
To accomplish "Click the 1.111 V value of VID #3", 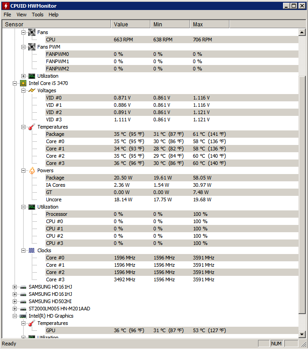I will pyautogui.click(x=122, y=120).
